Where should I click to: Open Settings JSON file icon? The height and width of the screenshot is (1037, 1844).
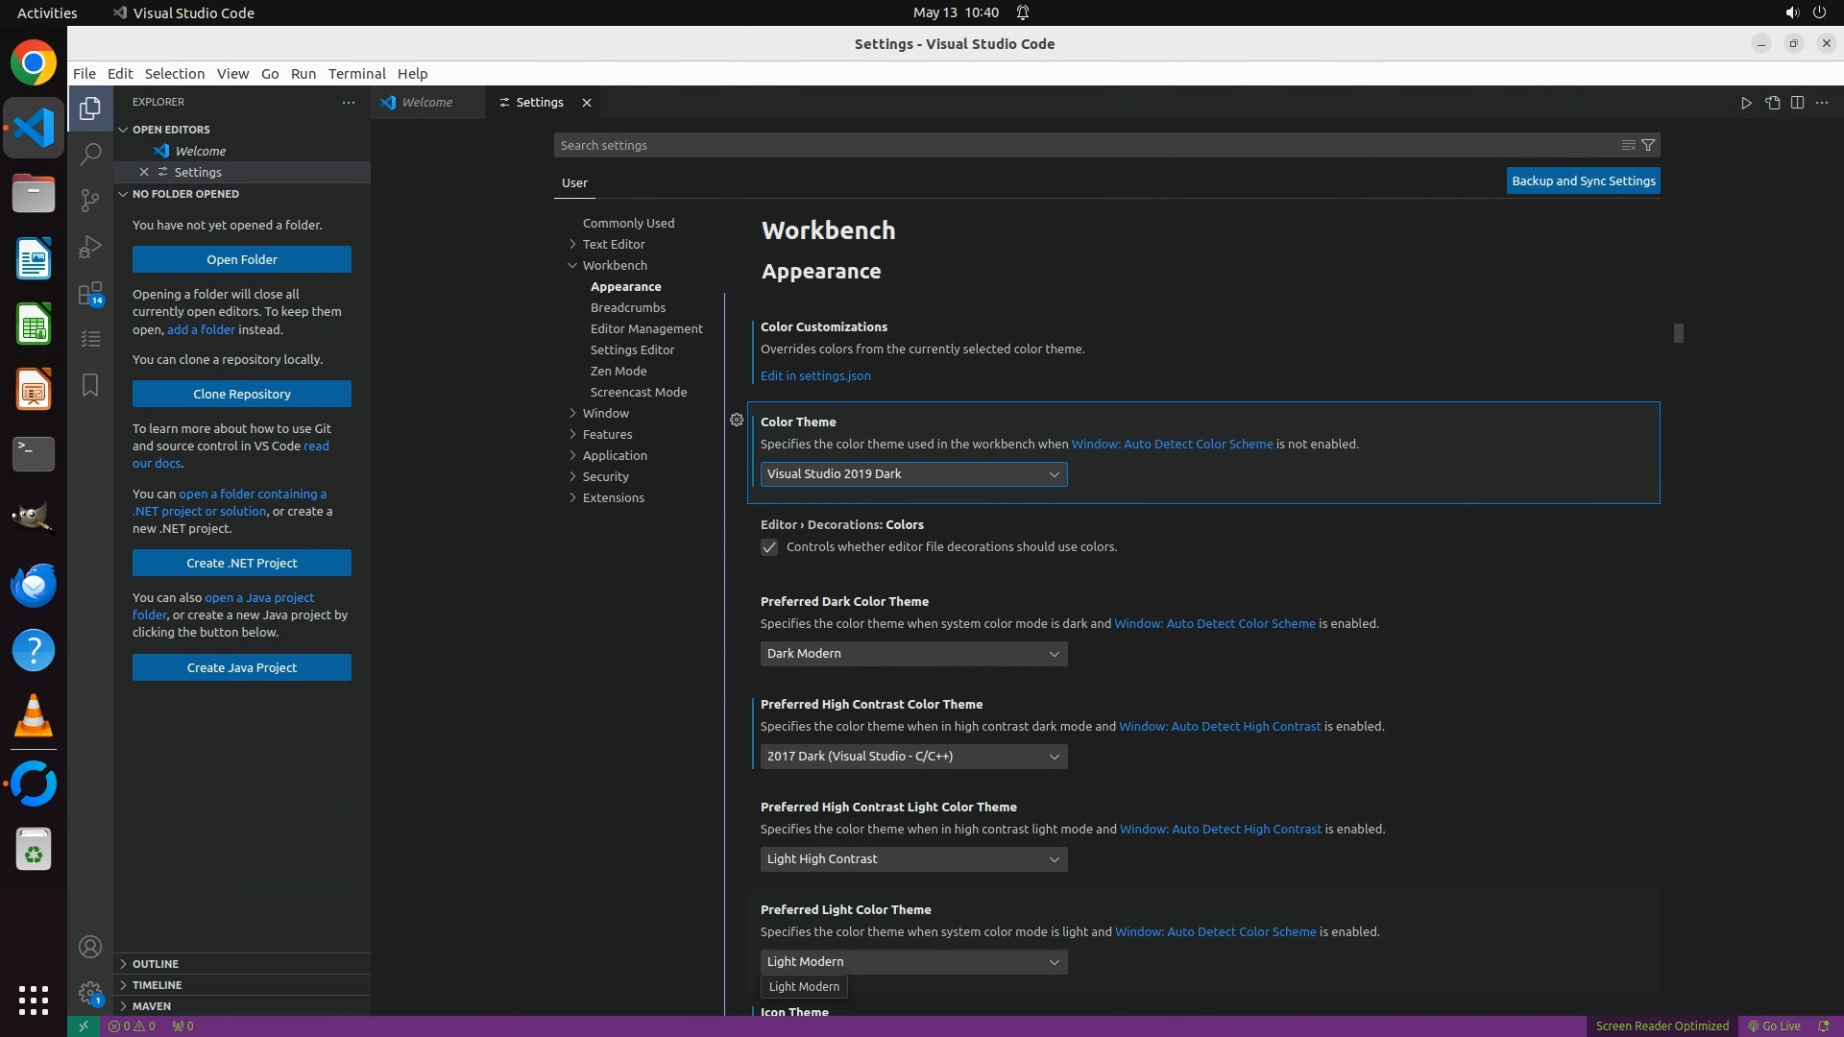(x=1772, y=103)
